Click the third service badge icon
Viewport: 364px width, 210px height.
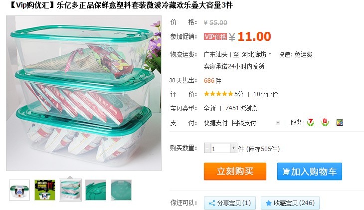point(340,122)
